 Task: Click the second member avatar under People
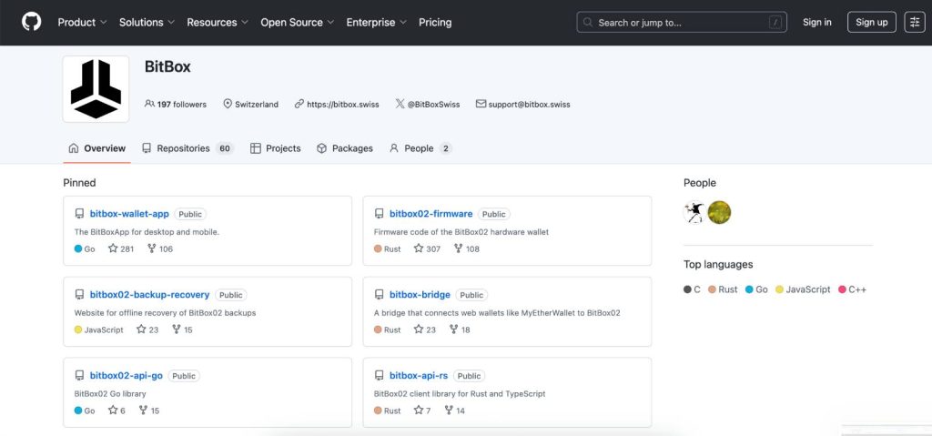[x=719, y=212]
